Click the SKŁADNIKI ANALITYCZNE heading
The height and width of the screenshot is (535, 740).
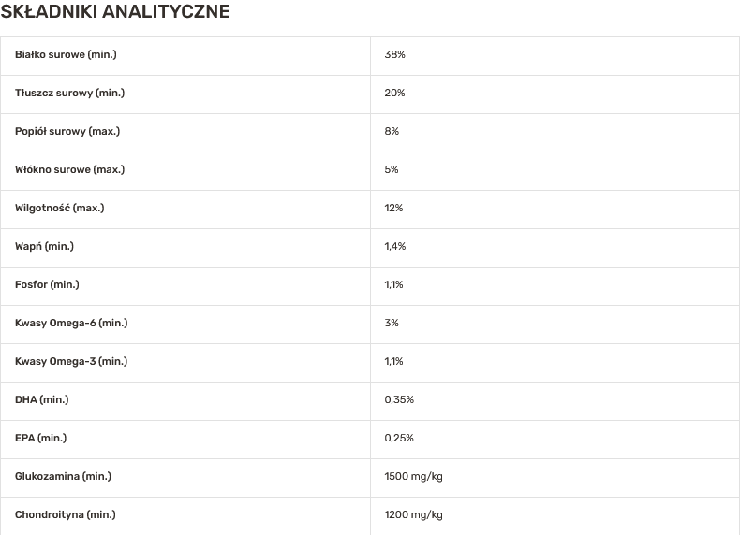coord(115,12)
